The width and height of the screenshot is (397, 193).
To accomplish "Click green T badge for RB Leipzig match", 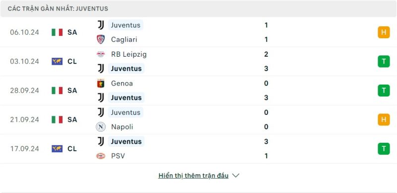I will click(384, 62).
